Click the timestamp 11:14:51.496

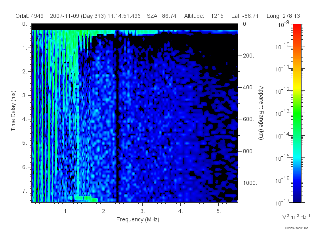124,16
